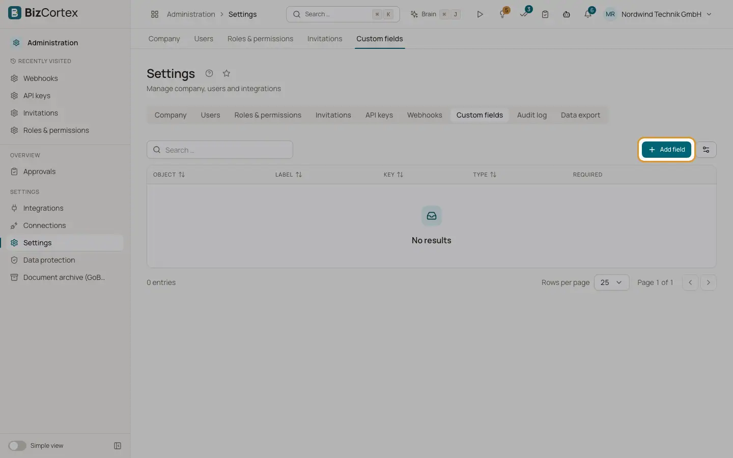Open the lightbulb tips icon

(502, 14)
